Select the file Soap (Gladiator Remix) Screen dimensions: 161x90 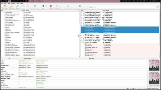[40, 46]
